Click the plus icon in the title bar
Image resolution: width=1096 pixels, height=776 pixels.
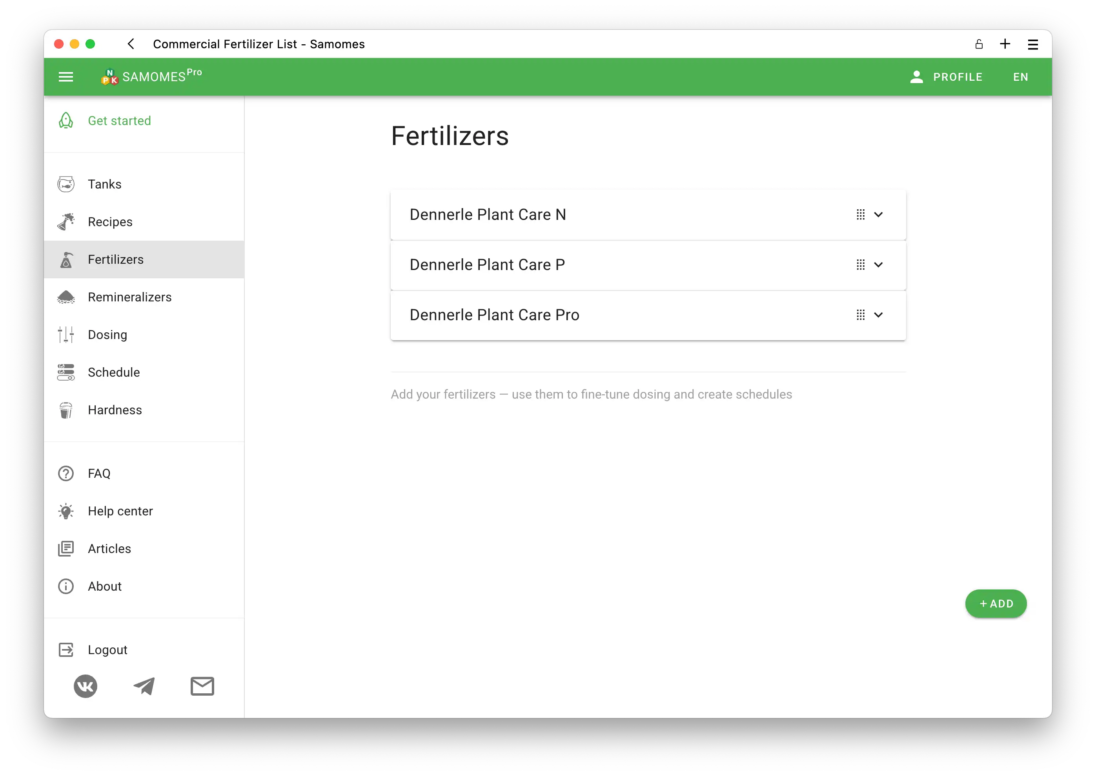pos(1005,44)
